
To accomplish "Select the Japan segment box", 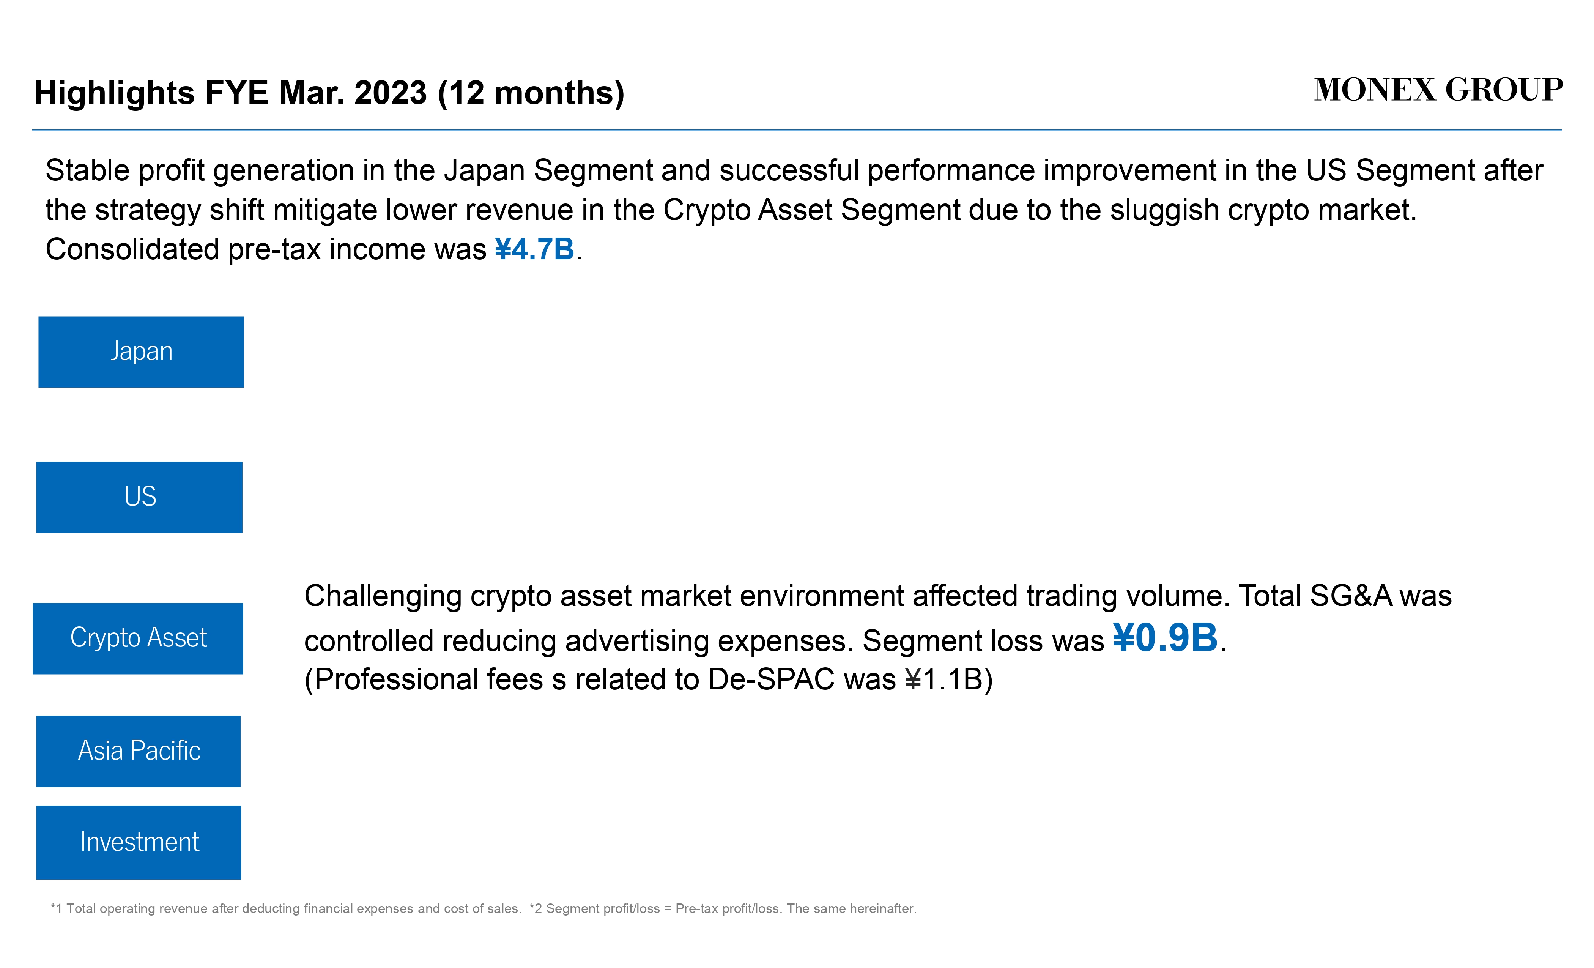I will [x=141, y=352].
